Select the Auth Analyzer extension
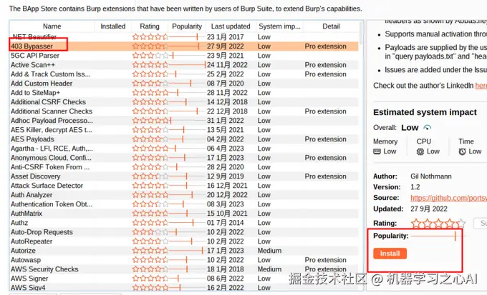Image resolution: width=487 pixels, height=295 pixels. [x=184, y=194]
